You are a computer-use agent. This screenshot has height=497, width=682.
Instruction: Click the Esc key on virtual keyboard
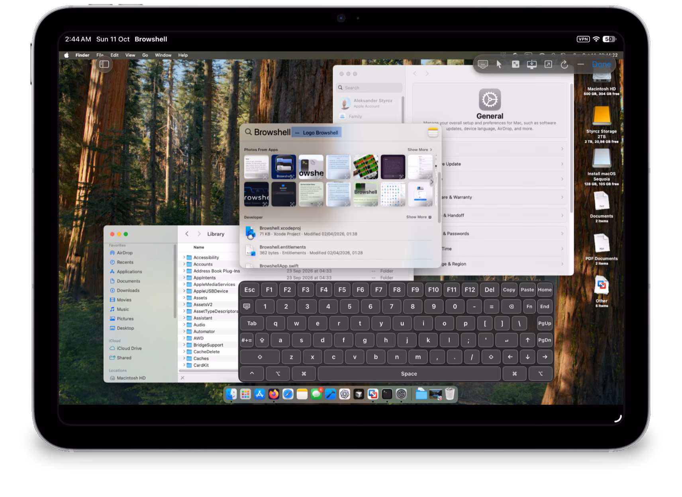click(250, 290)
